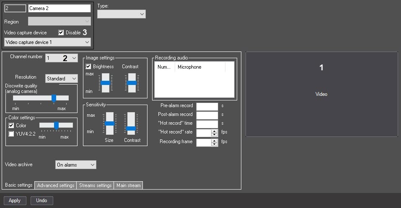Increase Recording frame fps with up arrow
Viewport: 401px width, 208px height.
214,141
